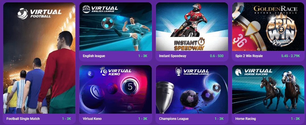Open the Instant Speedway title link
Screen dimensions: 306x125
(x=173, y=56)
